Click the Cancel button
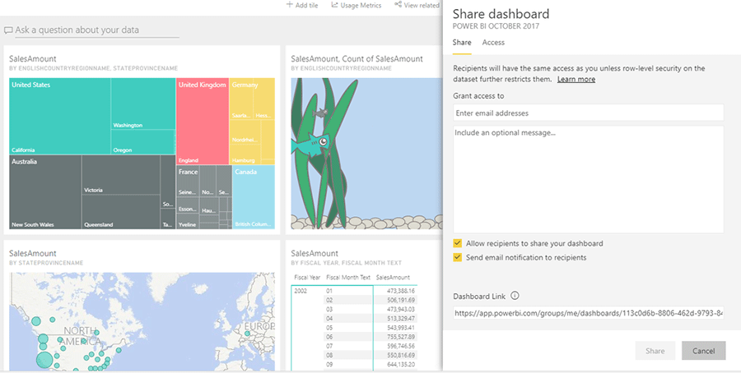741x373 pixels. pyautogui.click(x=704, y=351)
